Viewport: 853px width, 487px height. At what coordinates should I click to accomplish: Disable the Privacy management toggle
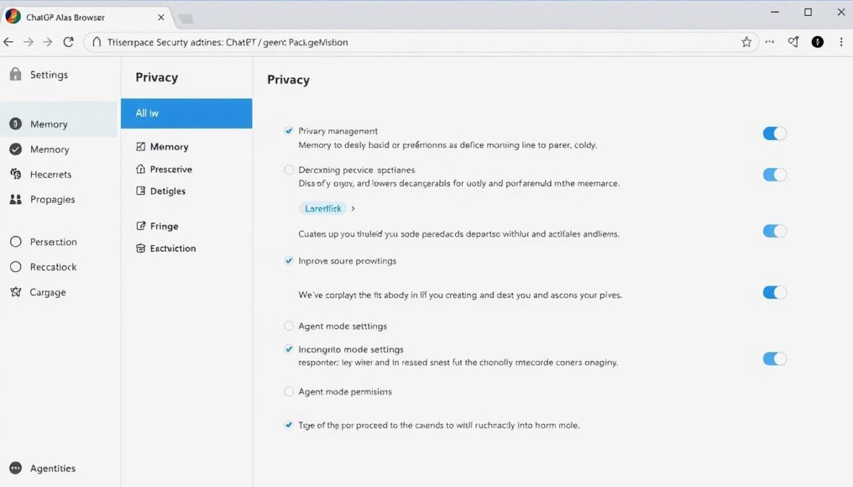pyautogui.click(x=774, y=133)
